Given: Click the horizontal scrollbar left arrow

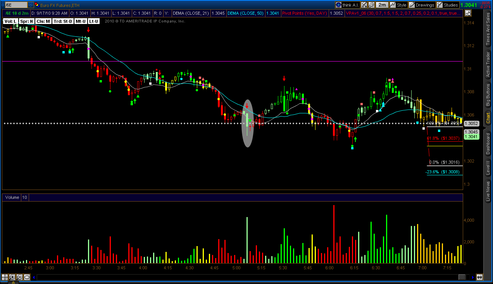Looking at the screenshot, I should coord(34,277).
